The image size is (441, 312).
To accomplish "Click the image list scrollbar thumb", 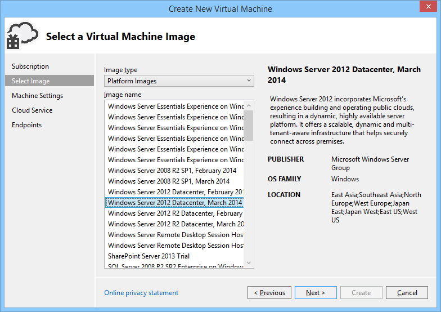I will point(249,125).
